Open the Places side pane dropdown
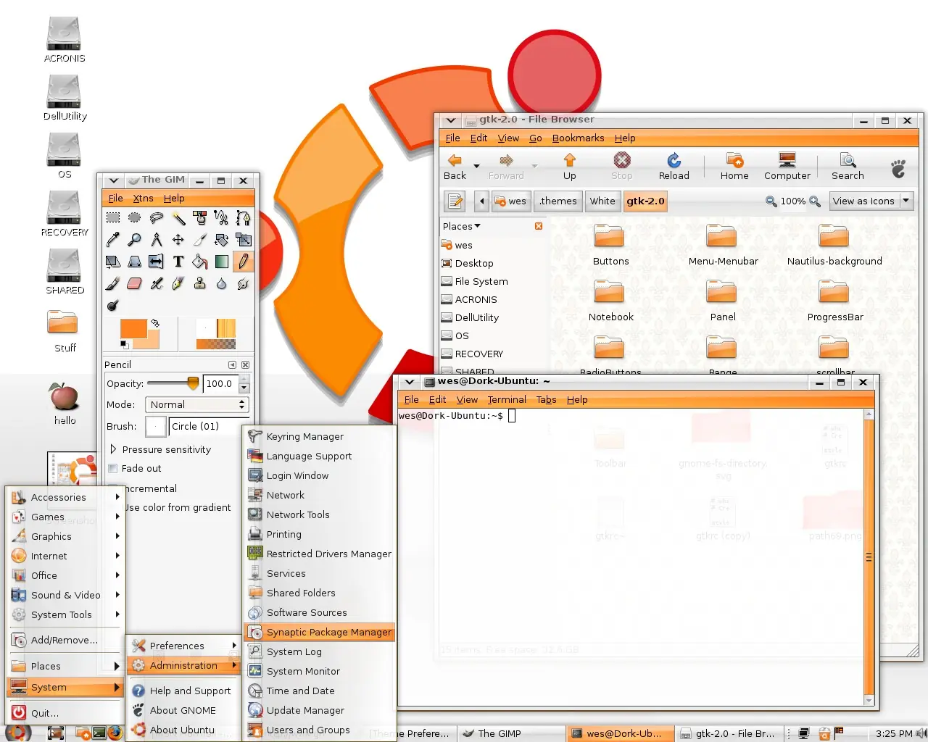This screenshot has width=928, height=742. click(x=462, y=226)
